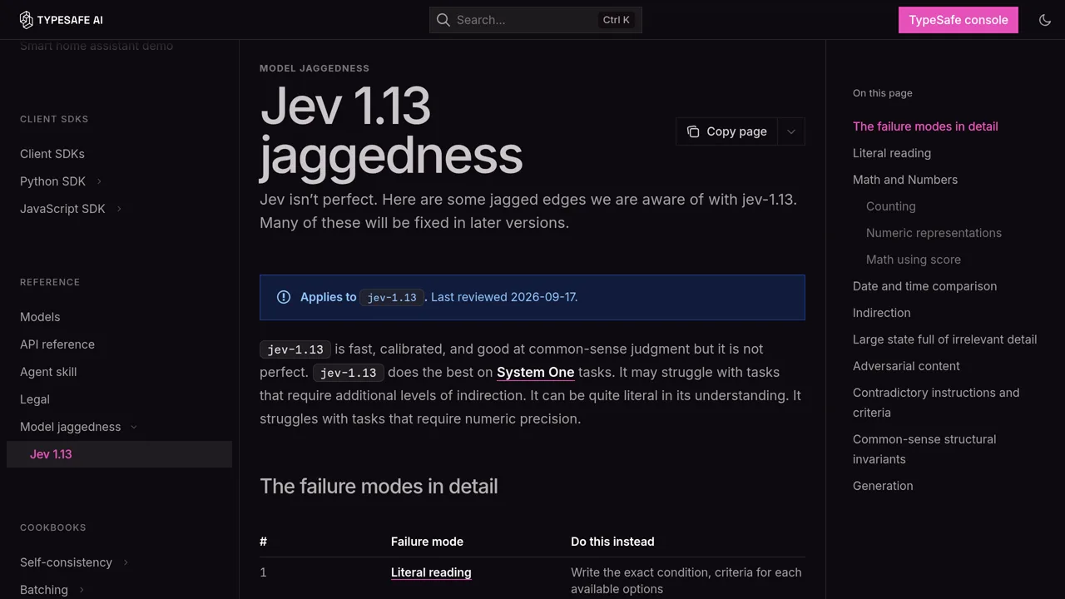
Task: Click the TypeSafe AI logo
Action: click(62, 20)
